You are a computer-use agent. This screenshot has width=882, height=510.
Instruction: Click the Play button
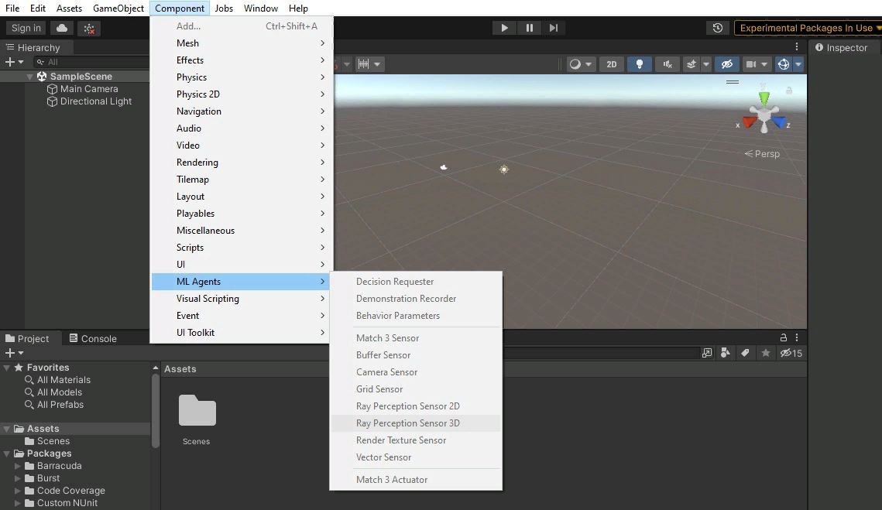[504, 28]
